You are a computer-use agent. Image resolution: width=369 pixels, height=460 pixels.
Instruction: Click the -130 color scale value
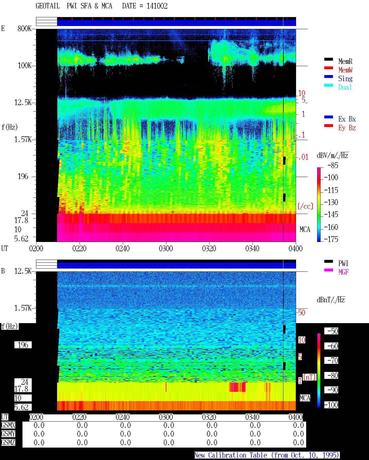click(331, 202)
